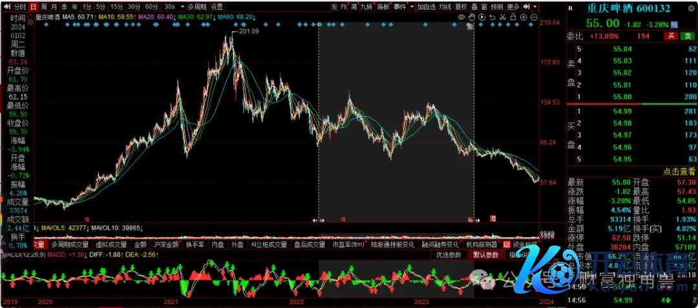Select the hand pan tool icon
This screenshot has width=698, height=308.
tap(472, 17)
